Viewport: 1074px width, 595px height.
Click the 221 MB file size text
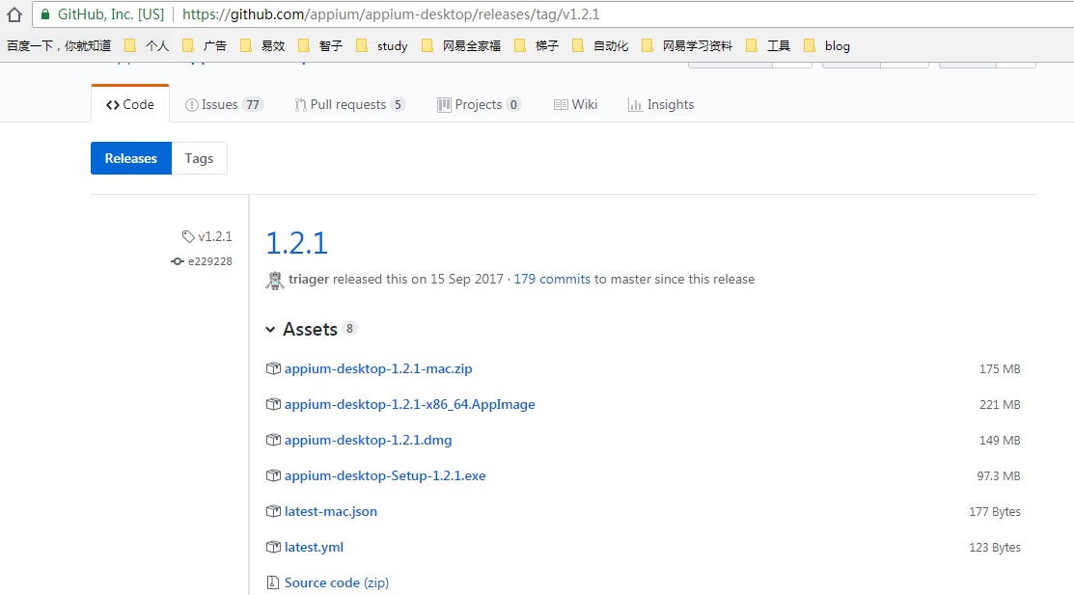(x=1000, y=404)
